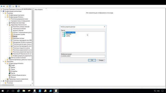Click the MACHINE registry hive icon
The image size is (166, 93).
coord(65,34)
